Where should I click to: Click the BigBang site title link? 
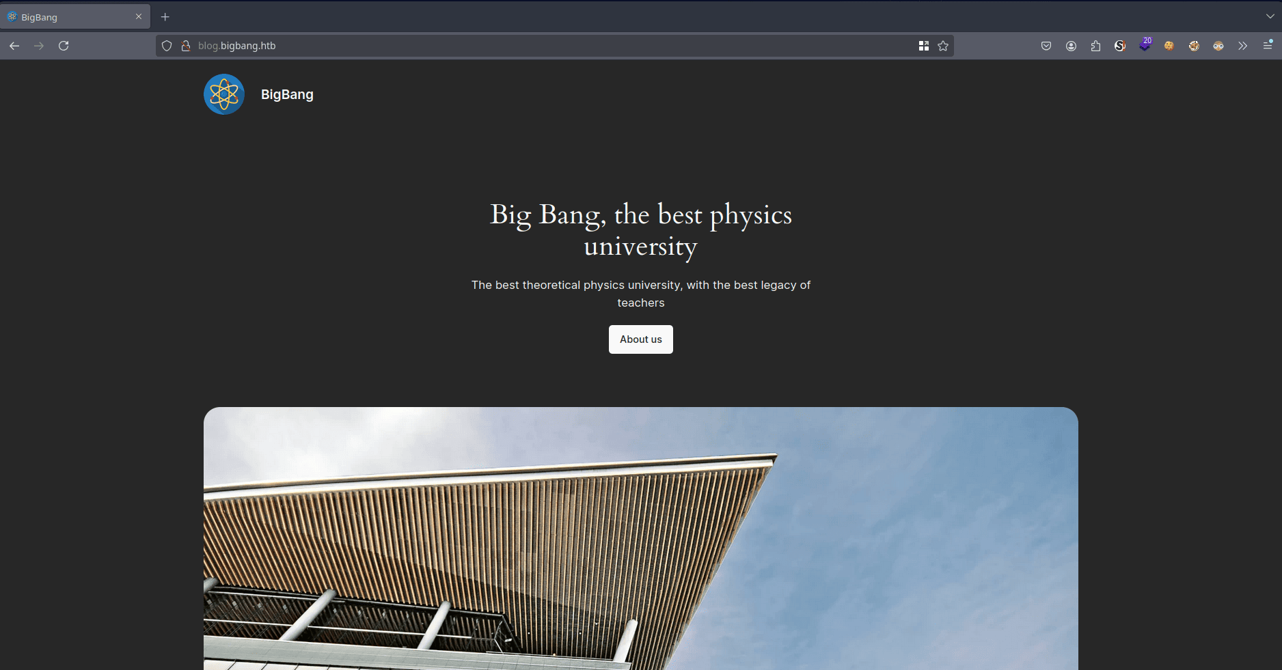pyautogui.click(x=287, y=94)
